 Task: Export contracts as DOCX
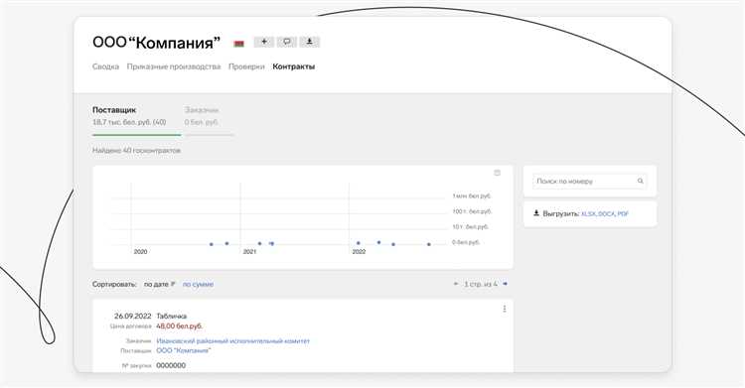click(x=606, y=214)
